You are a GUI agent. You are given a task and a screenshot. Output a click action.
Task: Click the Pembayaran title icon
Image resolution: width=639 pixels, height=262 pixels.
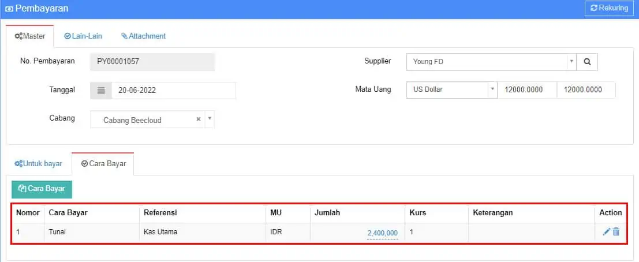pyautogui.click(x=9, y=9)
